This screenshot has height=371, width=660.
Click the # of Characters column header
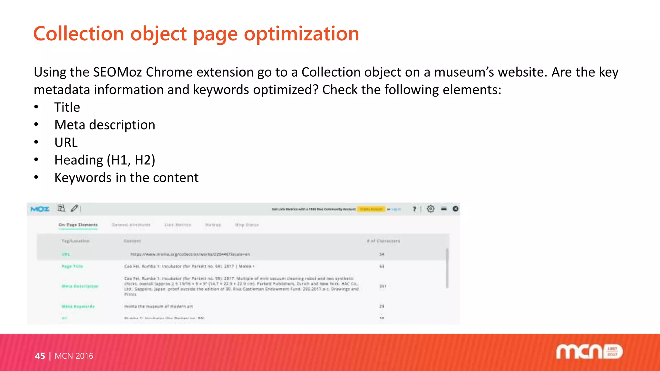383,241
